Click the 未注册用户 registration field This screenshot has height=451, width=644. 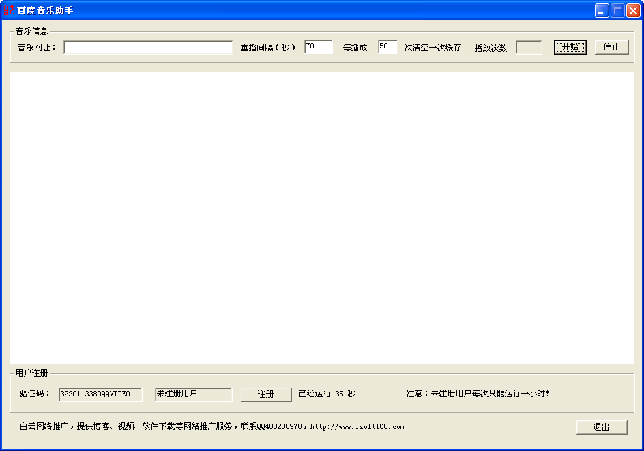[194, 394]
